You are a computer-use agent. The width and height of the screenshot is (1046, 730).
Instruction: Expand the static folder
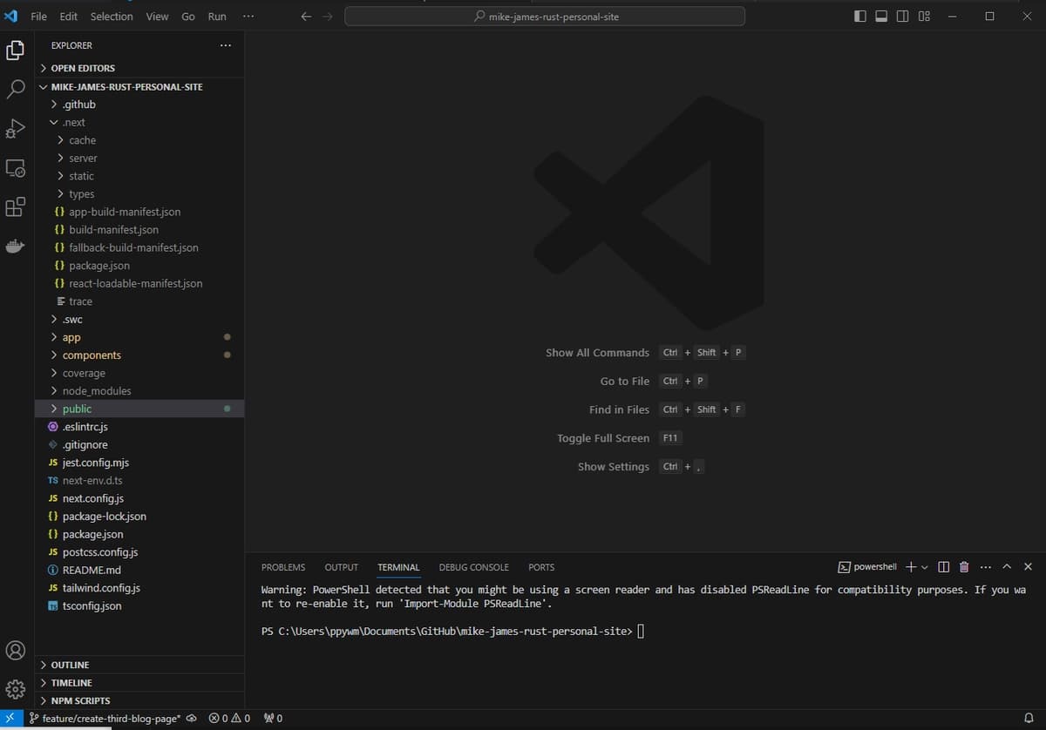tap(139, 176)
